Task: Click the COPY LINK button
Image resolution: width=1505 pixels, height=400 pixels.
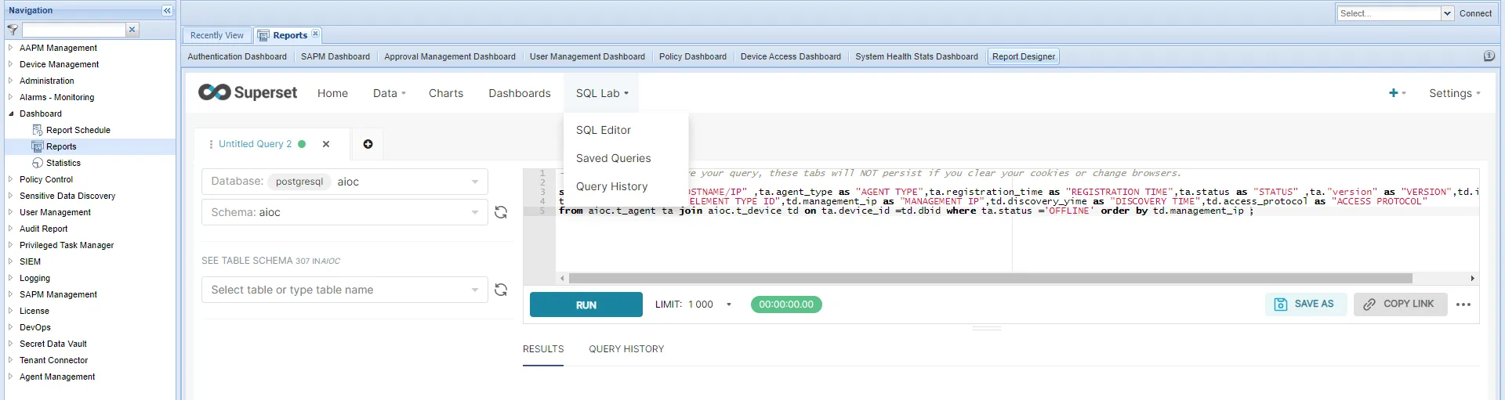Action: pos(1400,305)
